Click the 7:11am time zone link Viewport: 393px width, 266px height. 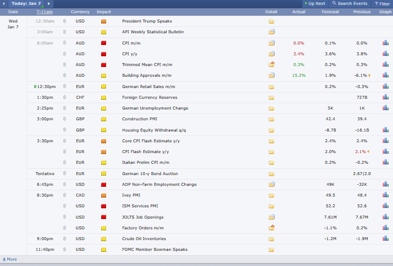44,11
